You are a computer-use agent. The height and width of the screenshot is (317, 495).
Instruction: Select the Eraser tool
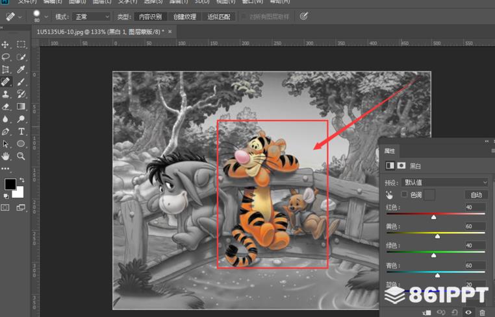tap(5, 106)
